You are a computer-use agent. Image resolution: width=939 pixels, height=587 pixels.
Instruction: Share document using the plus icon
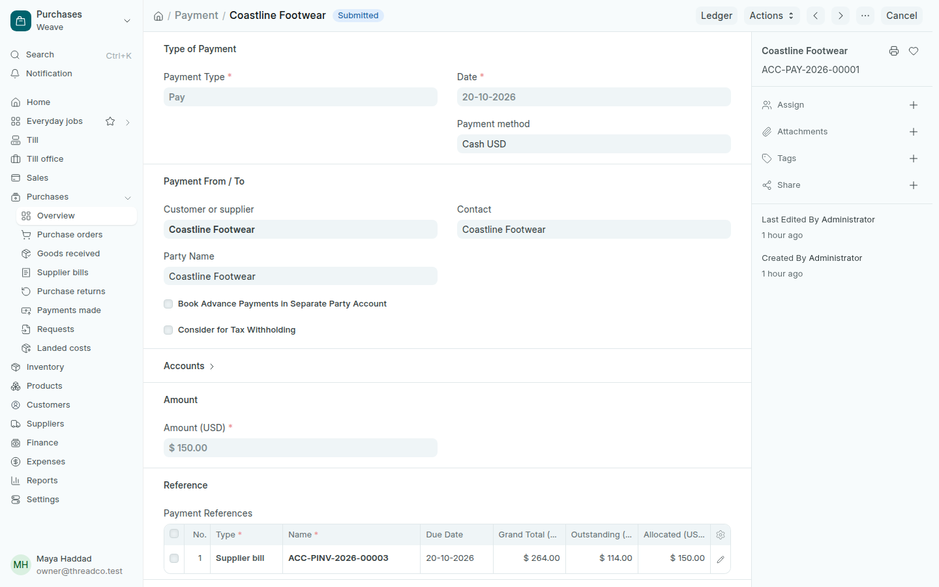tap(914, 185)
